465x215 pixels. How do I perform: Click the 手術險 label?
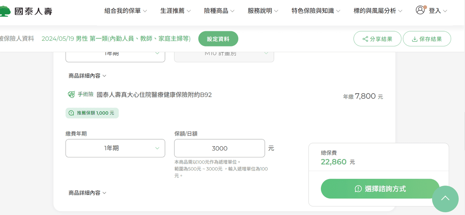point(86,94)
